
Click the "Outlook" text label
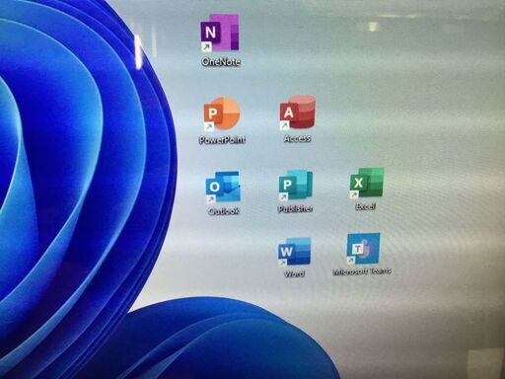pyautogui.click(x=224, y=211)
